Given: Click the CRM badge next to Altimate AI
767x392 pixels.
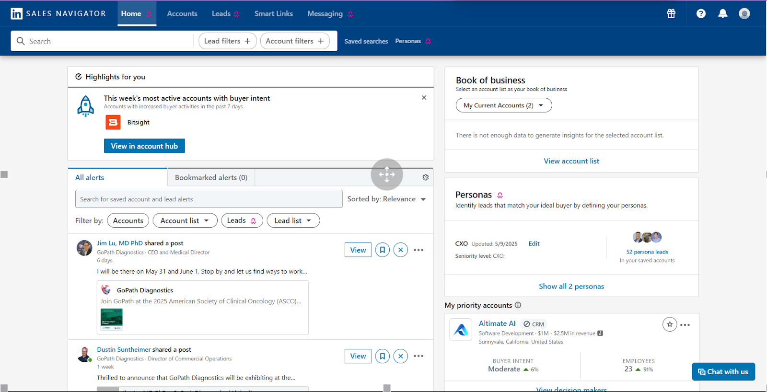Looking at the screenshot, I should [534, 324].
